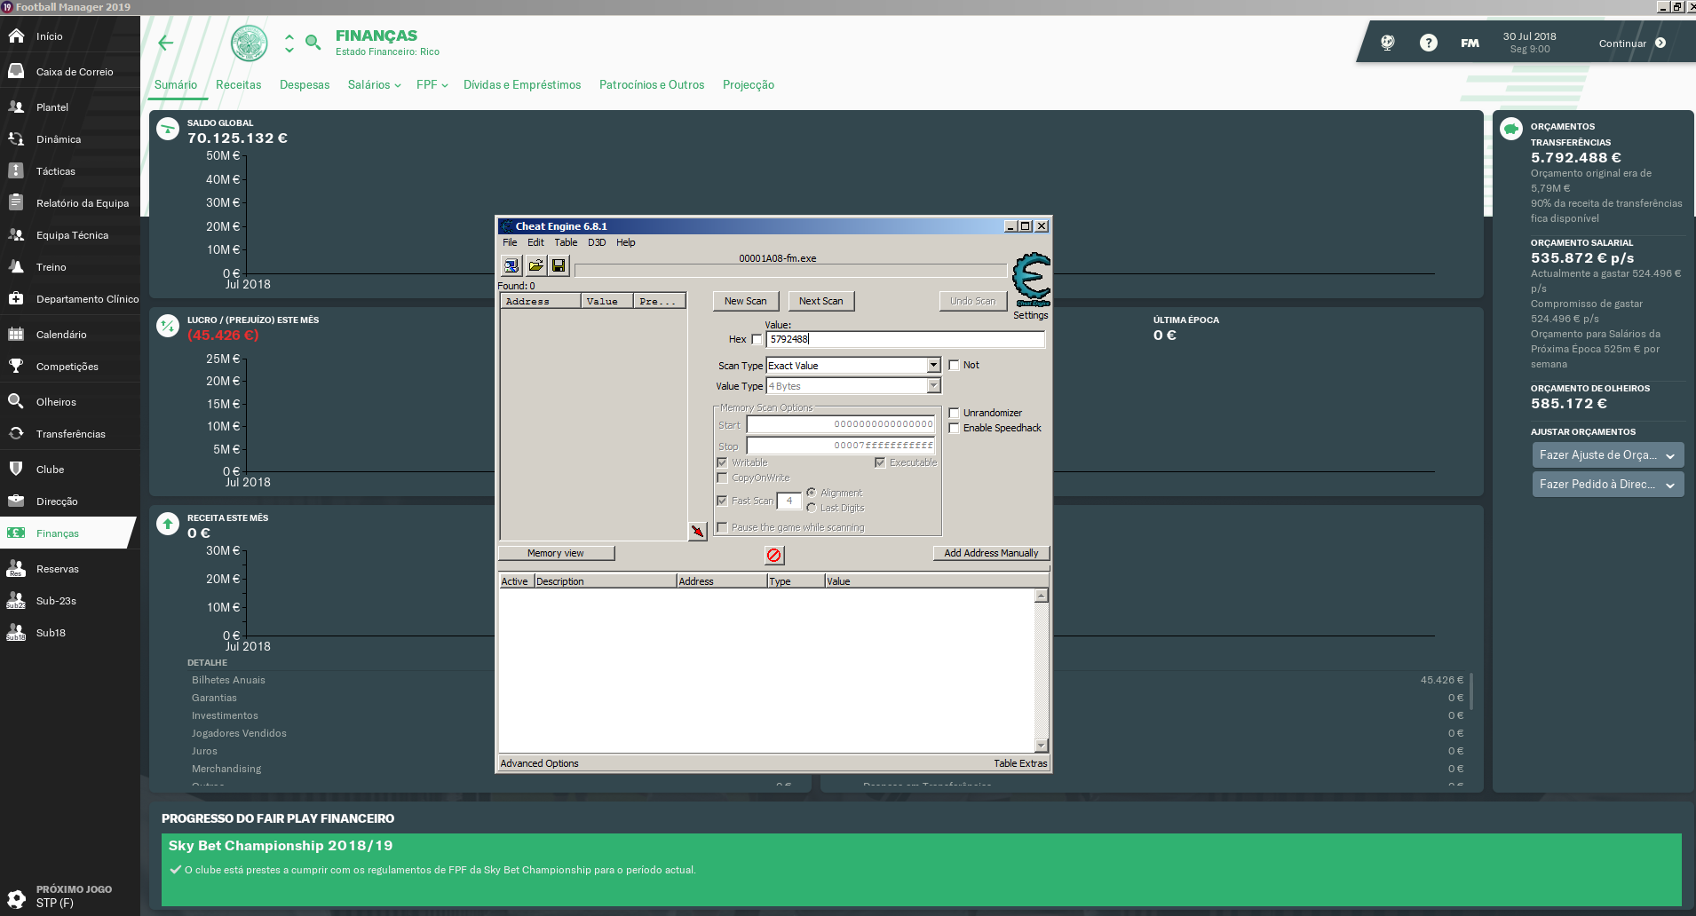Click the red arrow add-to-list icon

click(x=697, y=531)
